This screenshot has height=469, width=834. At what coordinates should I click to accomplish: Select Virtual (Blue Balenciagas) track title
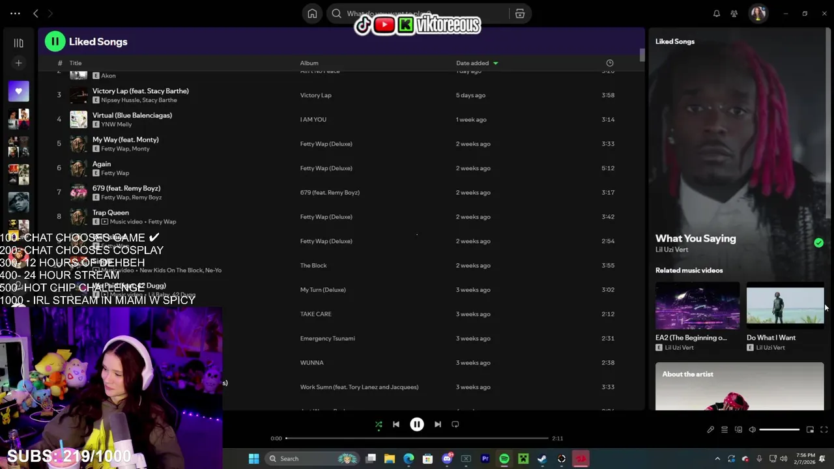132,115
